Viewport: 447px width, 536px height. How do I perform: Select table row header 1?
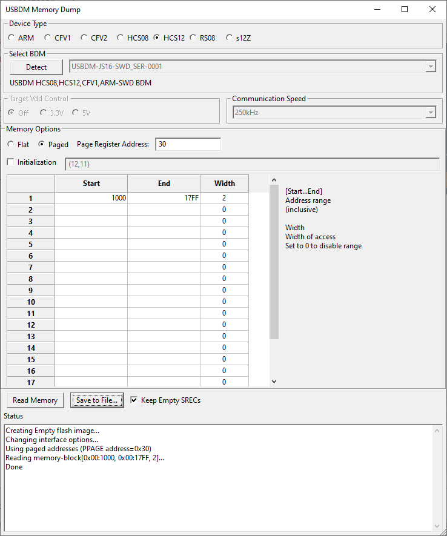31,198
